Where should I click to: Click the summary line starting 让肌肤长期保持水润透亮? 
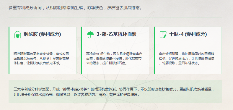(77, 95)
